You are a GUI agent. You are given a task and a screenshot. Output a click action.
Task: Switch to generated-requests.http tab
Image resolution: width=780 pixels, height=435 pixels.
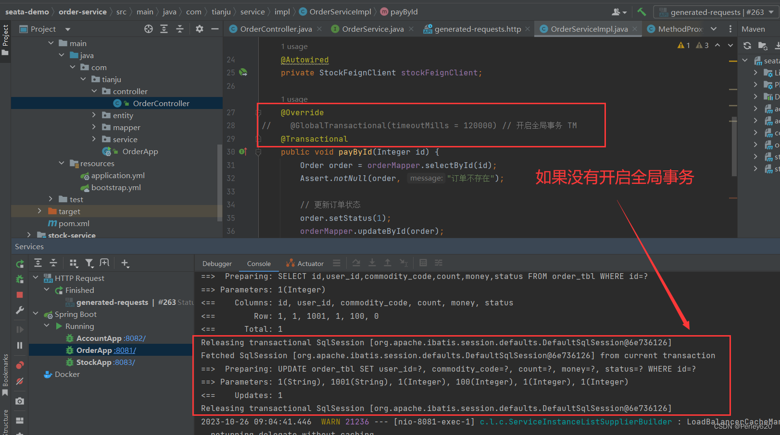[478, 29]
